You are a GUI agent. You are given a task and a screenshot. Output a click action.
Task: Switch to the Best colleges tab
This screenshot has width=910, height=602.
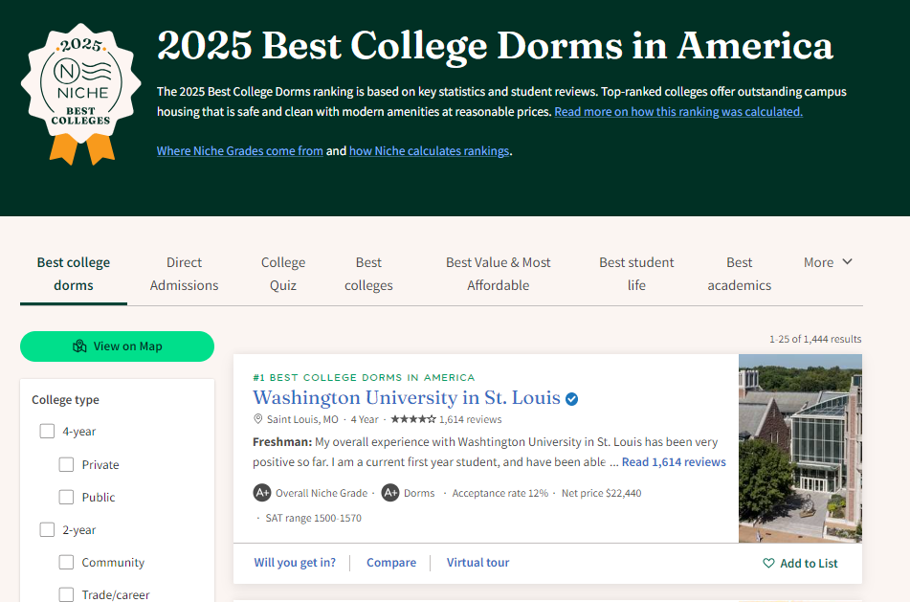pos(368,274)
